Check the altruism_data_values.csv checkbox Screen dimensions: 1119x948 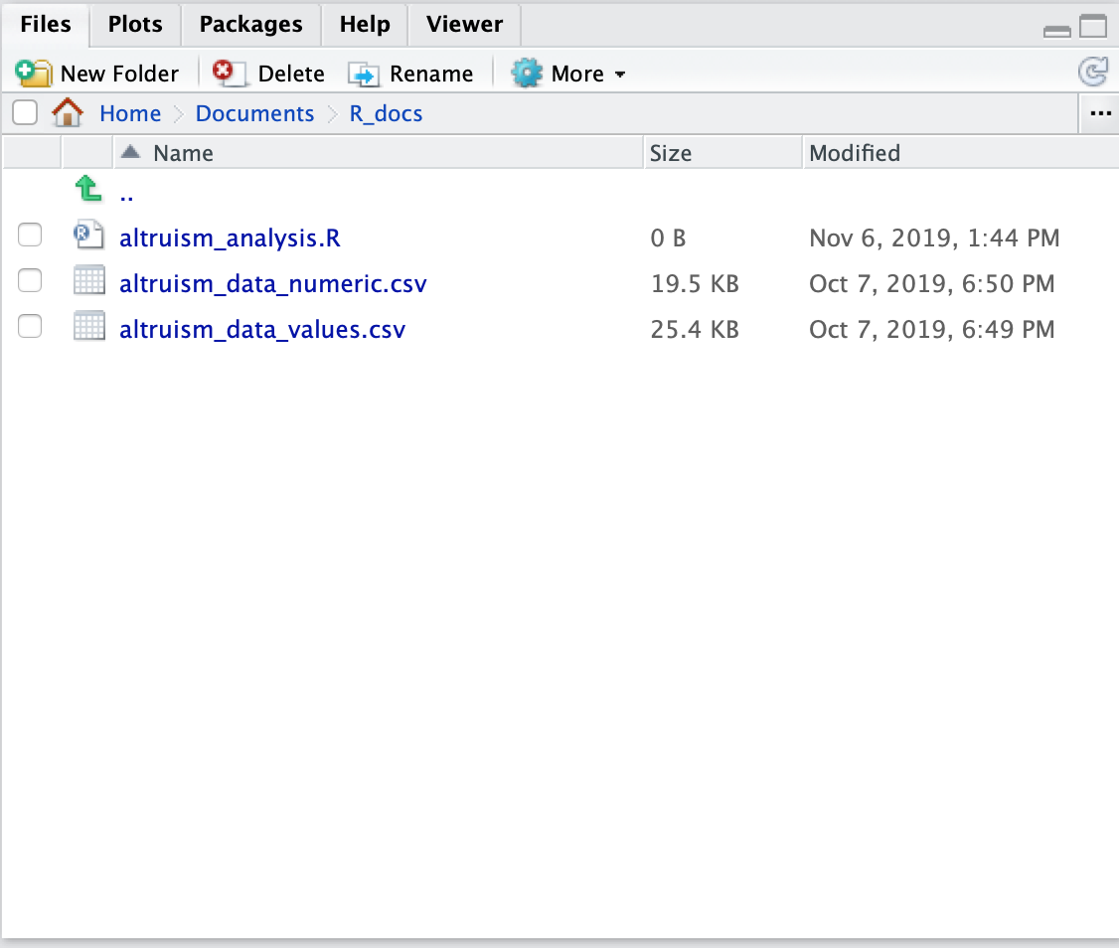click(x=29, y=326)
